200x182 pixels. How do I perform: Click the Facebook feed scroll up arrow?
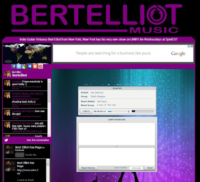pyautogui.click(x=48, y=160)
